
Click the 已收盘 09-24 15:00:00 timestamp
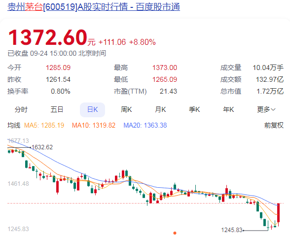(57, 53)
